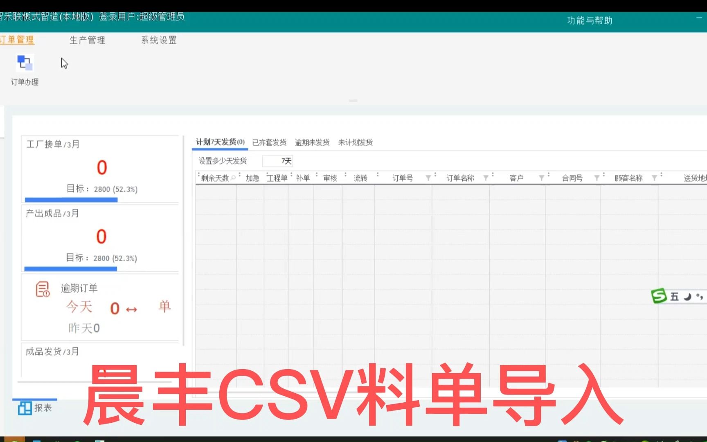Click the progress bar under 工厂接单 target
The width and height of the screenshot is (707, 442).
(x=71, y=199)
